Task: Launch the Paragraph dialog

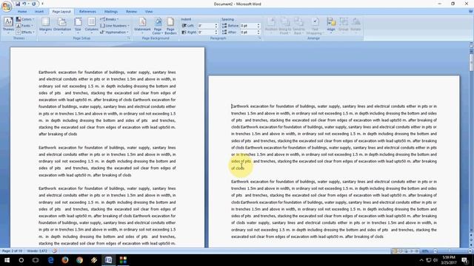Action: pos(260,38)
